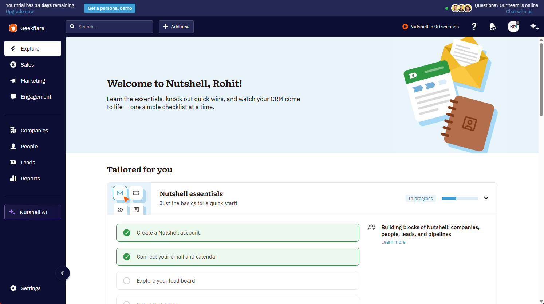
Task: Click the team avatars in the trial banner
Action: [x=461, y=8]
